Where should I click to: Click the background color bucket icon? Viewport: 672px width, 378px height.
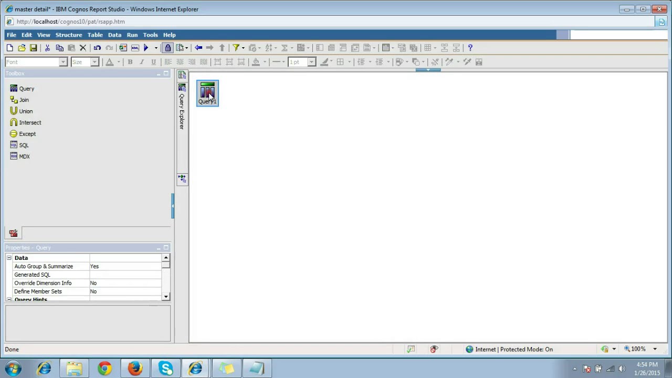point(256,62)
